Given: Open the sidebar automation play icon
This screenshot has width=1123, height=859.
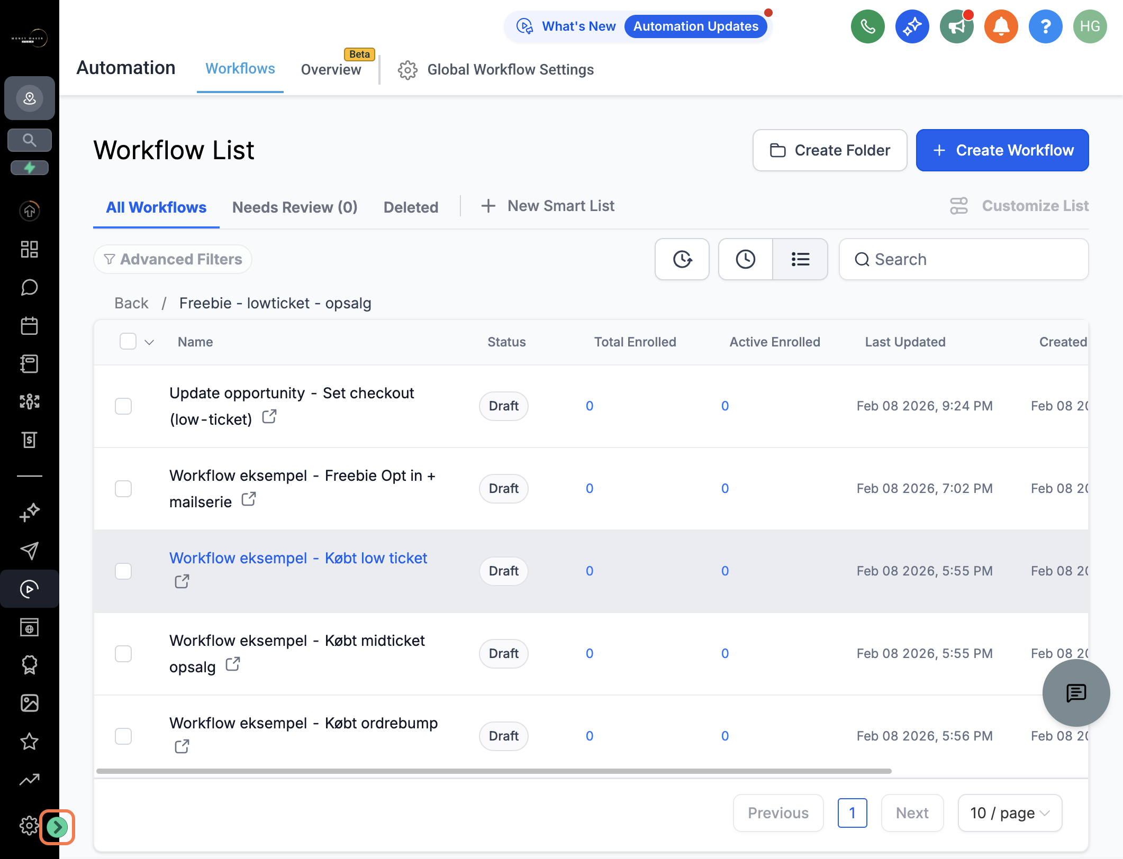Looking at the screenshot, I should coord(30,589).
